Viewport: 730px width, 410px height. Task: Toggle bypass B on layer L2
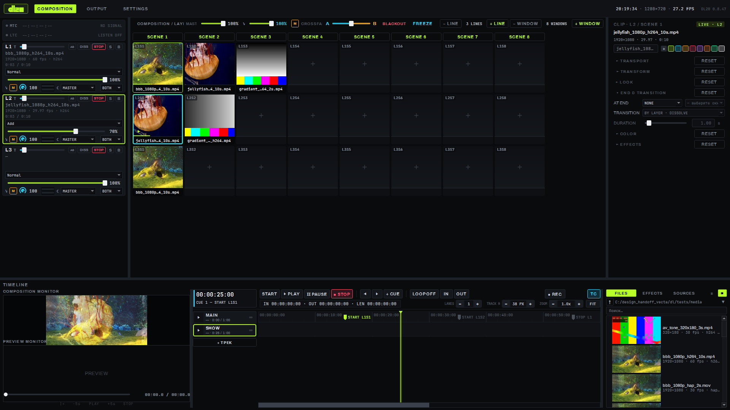pos(119,98)
